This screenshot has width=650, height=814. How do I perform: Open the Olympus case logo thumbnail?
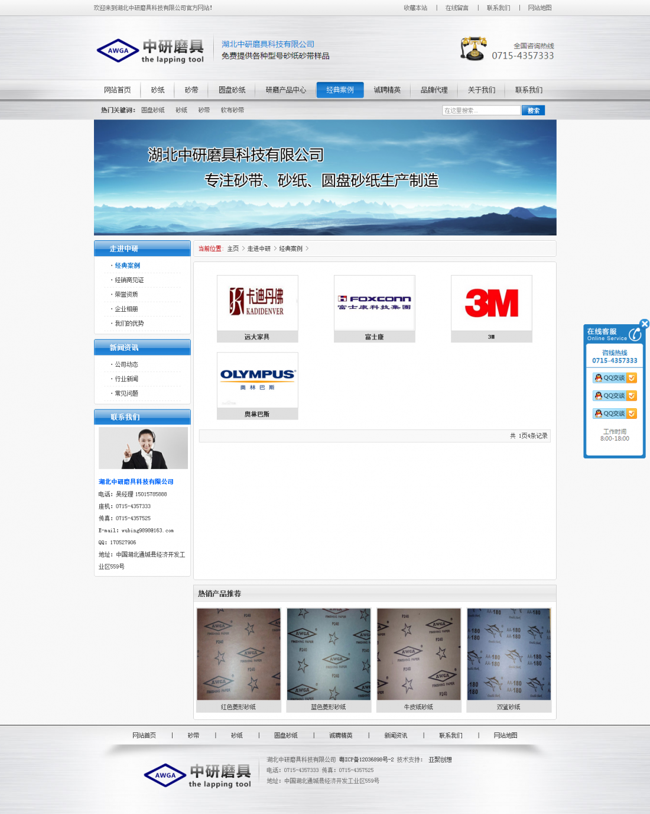pyautogui.click(x=258, y=380)
